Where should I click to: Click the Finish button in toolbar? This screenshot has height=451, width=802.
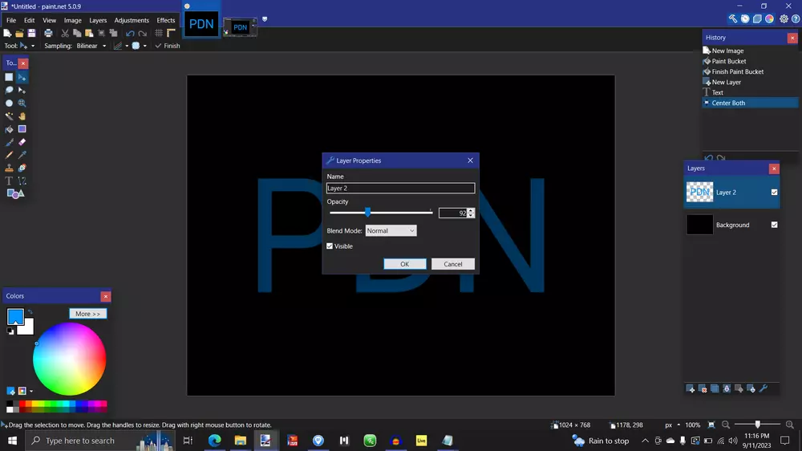[x=168, y=46]
